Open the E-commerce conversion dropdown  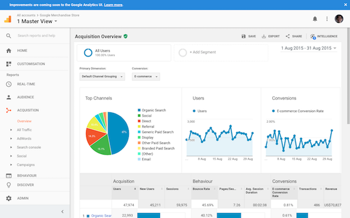[x=146, y=77]
